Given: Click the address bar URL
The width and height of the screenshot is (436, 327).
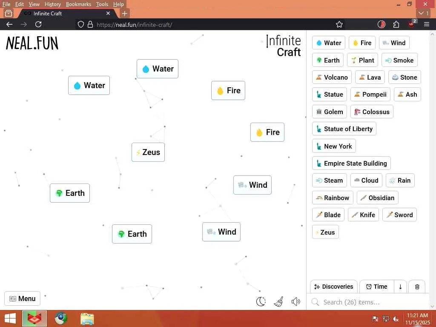Looking at the screenshot, I should (x=134, y=25).
